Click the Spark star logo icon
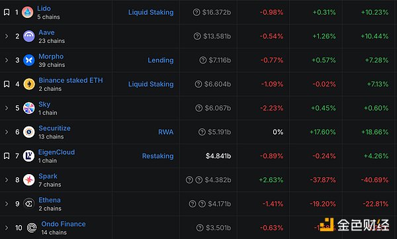The image size is (397, 239). [x=29, y=180]
